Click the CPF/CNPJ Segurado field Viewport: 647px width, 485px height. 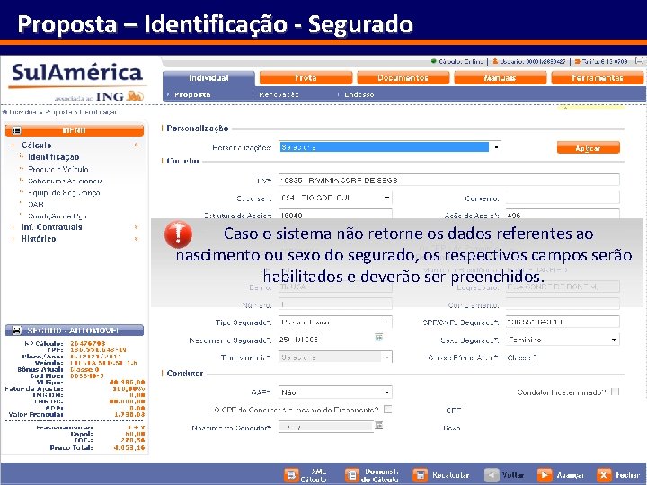[563, 322]
